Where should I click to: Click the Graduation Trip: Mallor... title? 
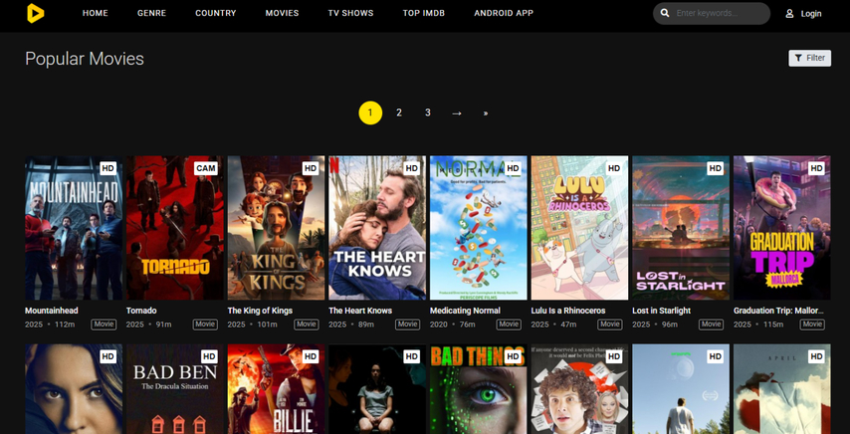pyautogui.click(x=778, y=311)
